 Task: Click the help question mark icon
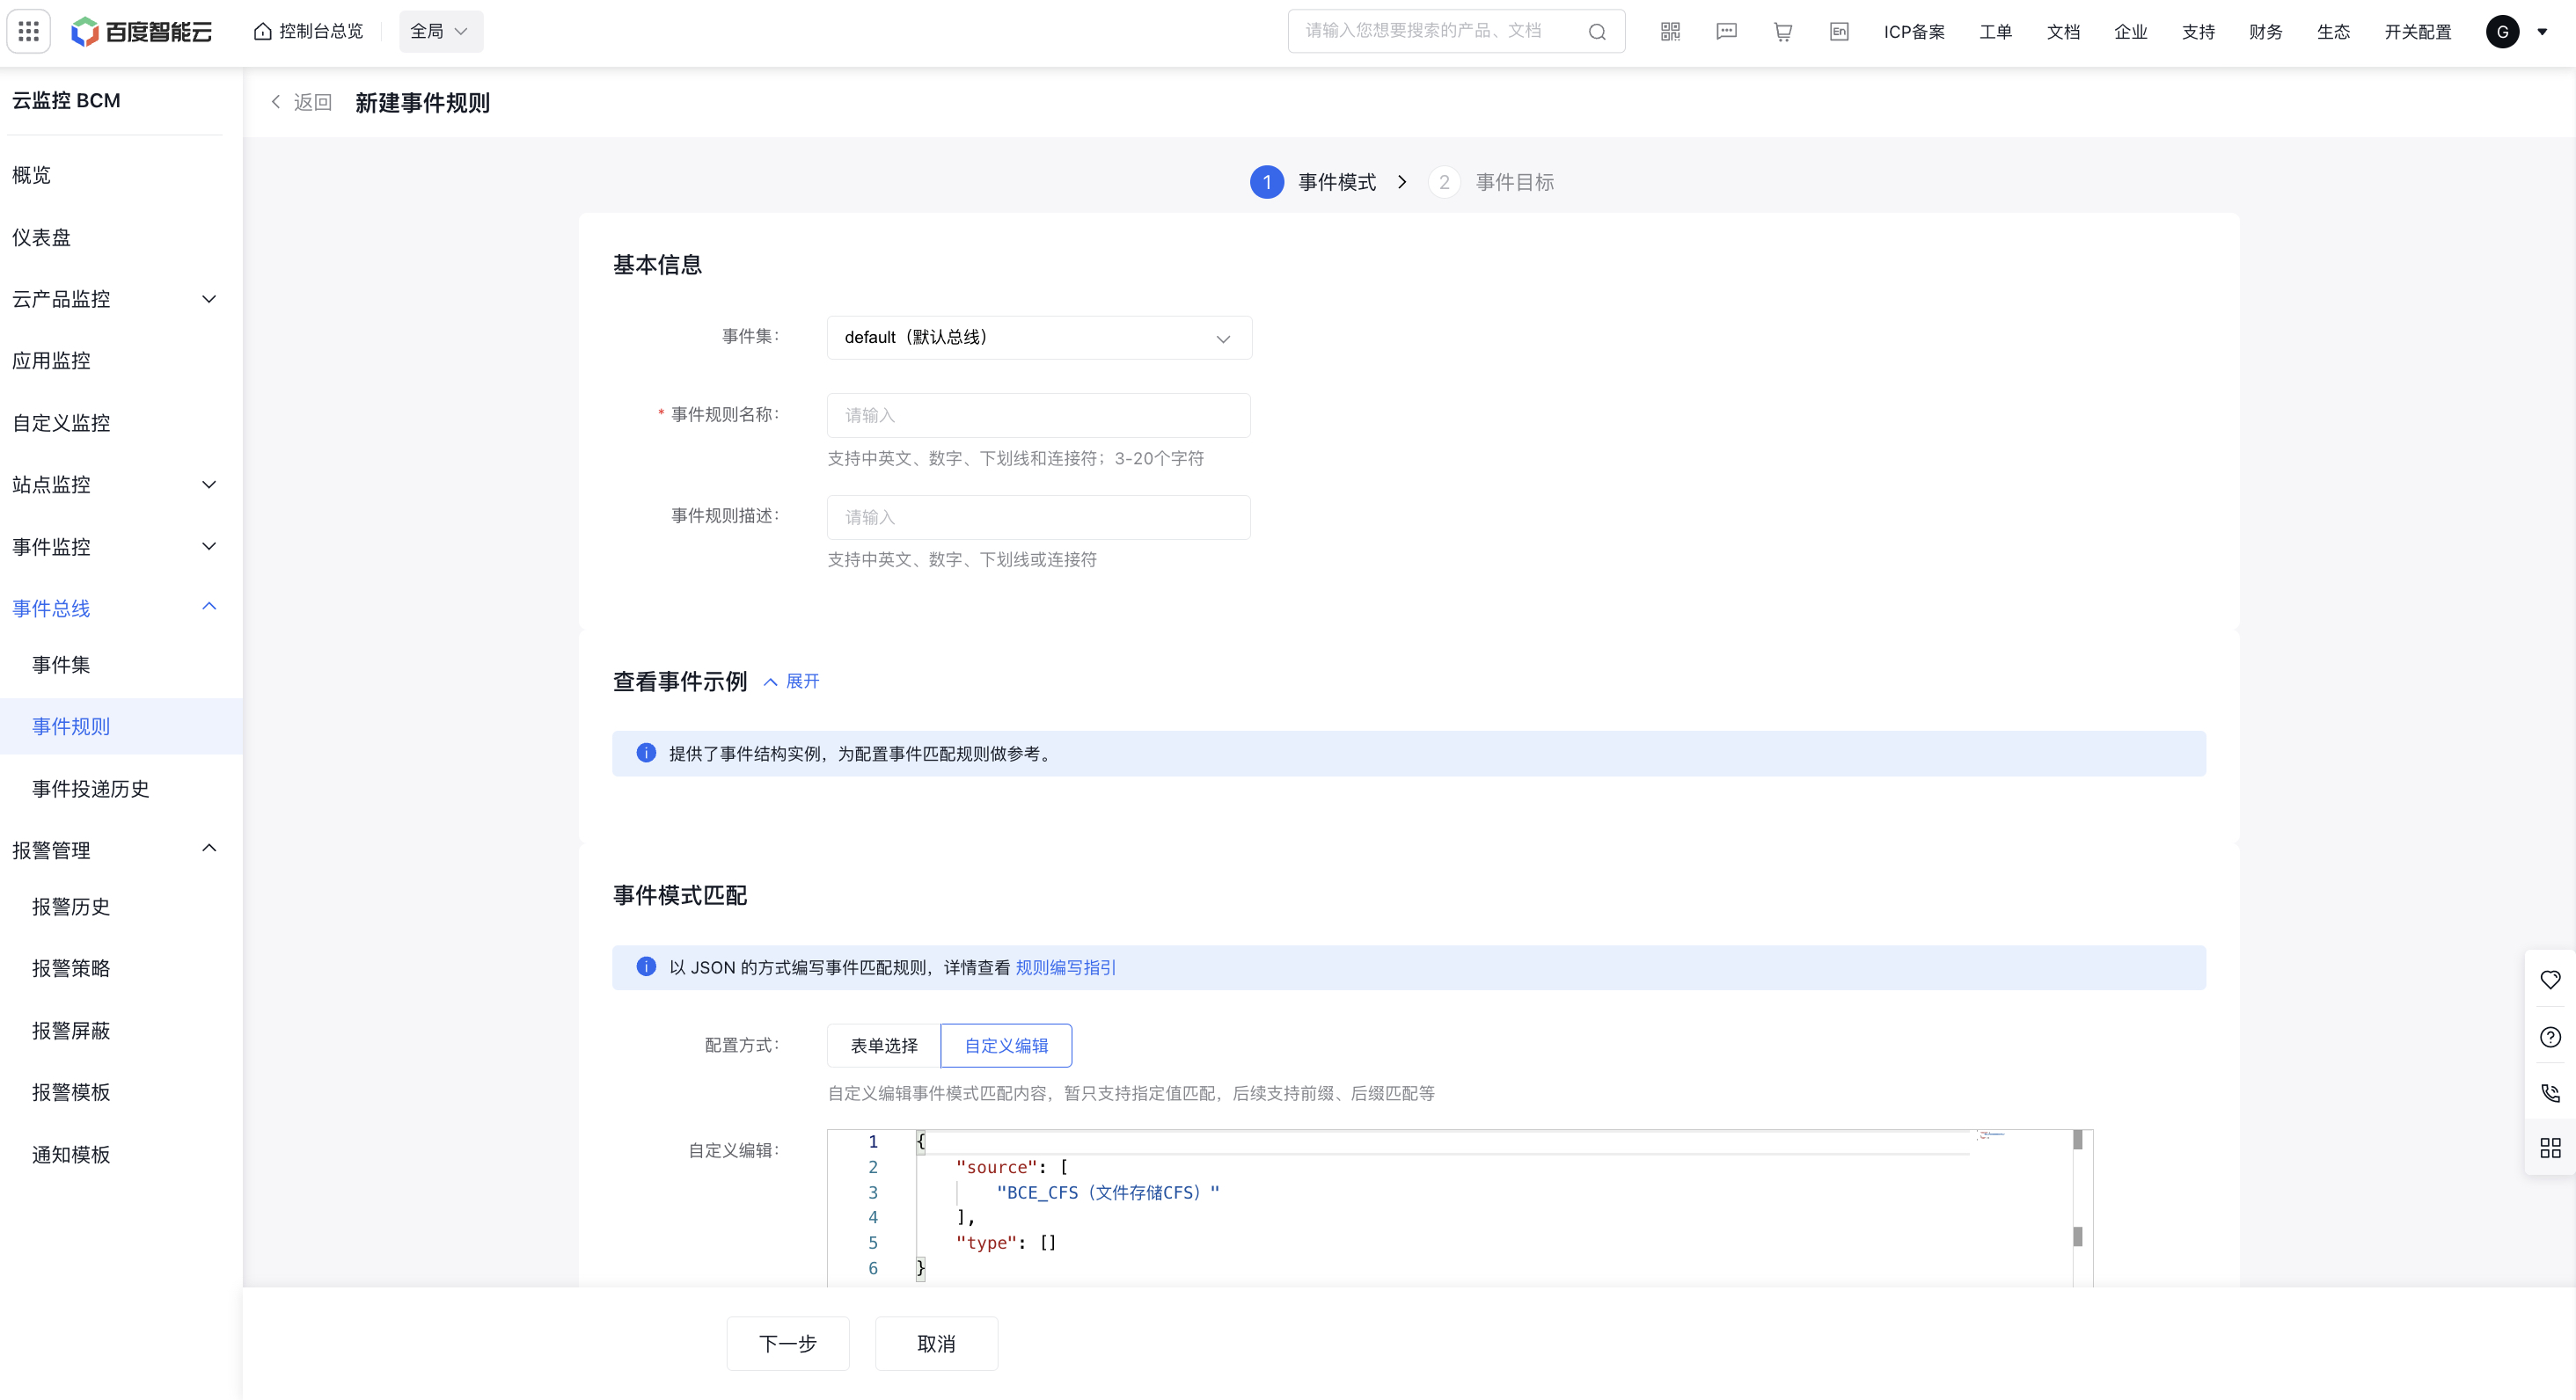click(x=2550, y=1036)
